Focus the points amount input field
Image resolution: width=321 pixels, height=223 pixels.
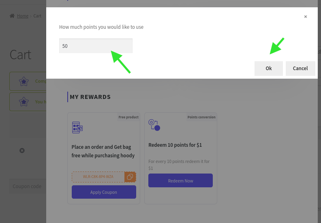pyautogui.click(x=96, y=46)
